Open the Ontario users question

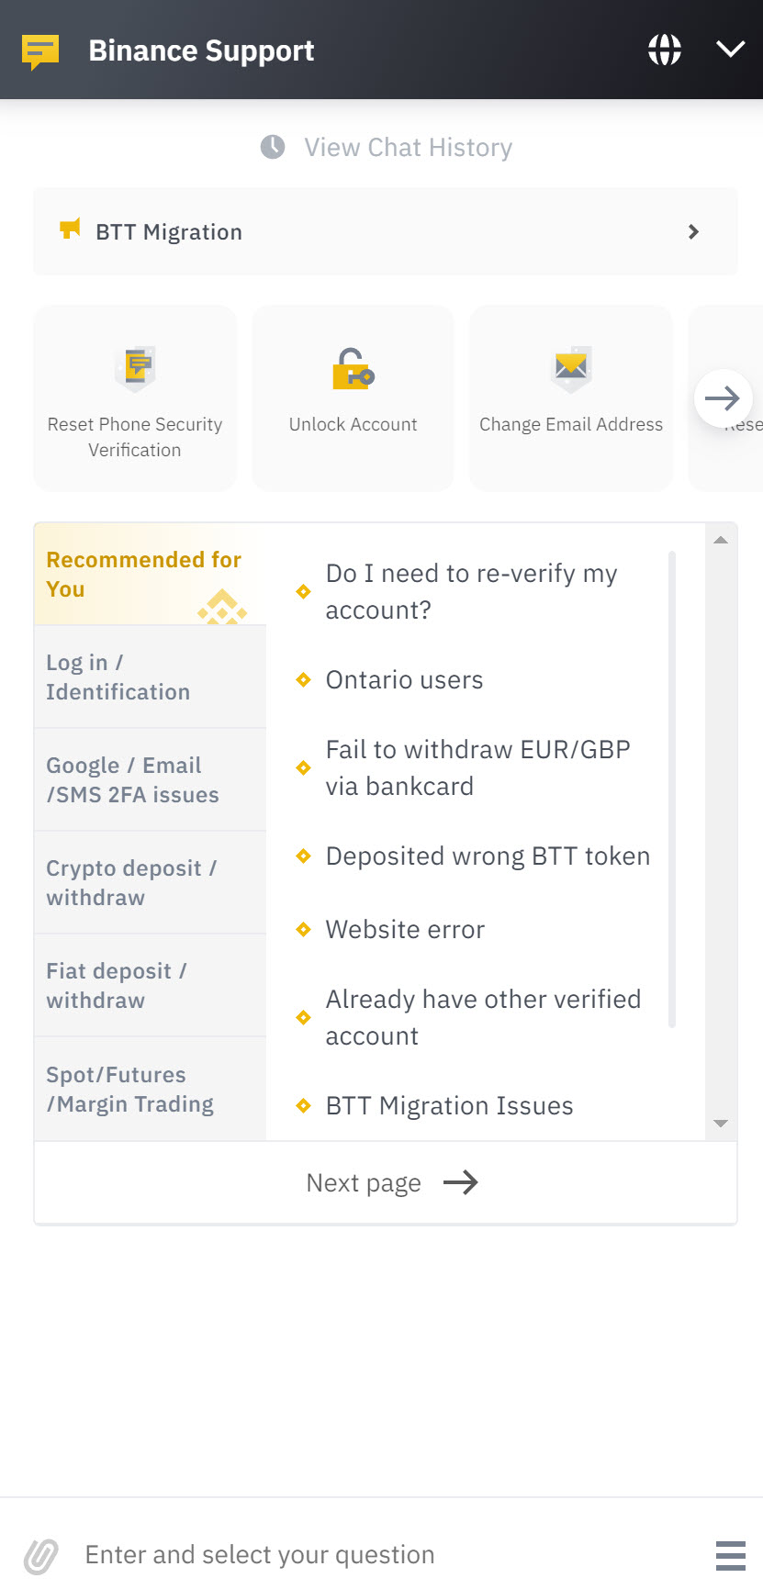pos(404,680)
